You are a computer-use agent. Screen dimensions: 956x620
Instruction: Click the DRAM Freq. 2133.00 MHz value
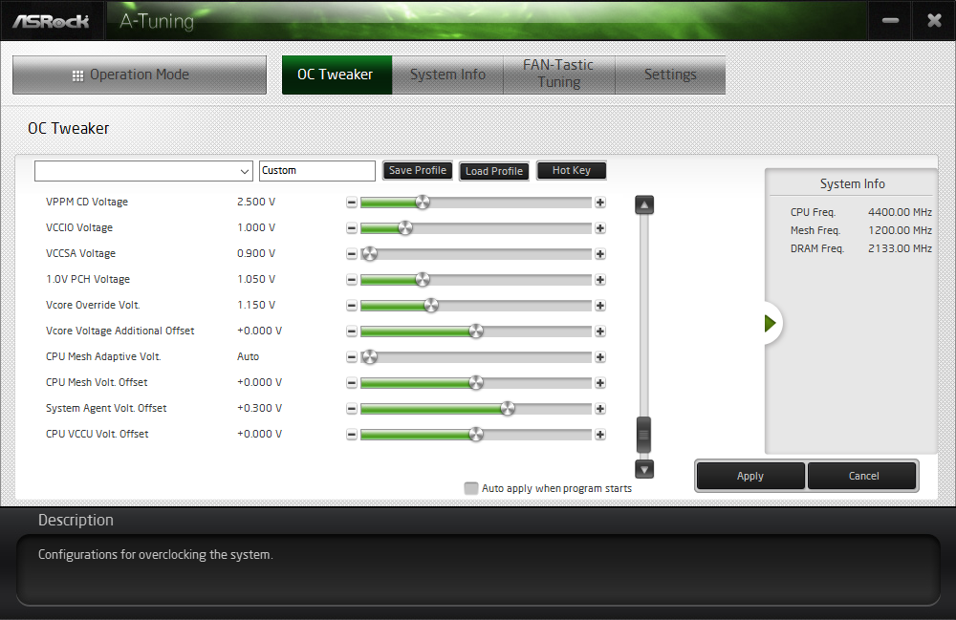pos(900,248)
